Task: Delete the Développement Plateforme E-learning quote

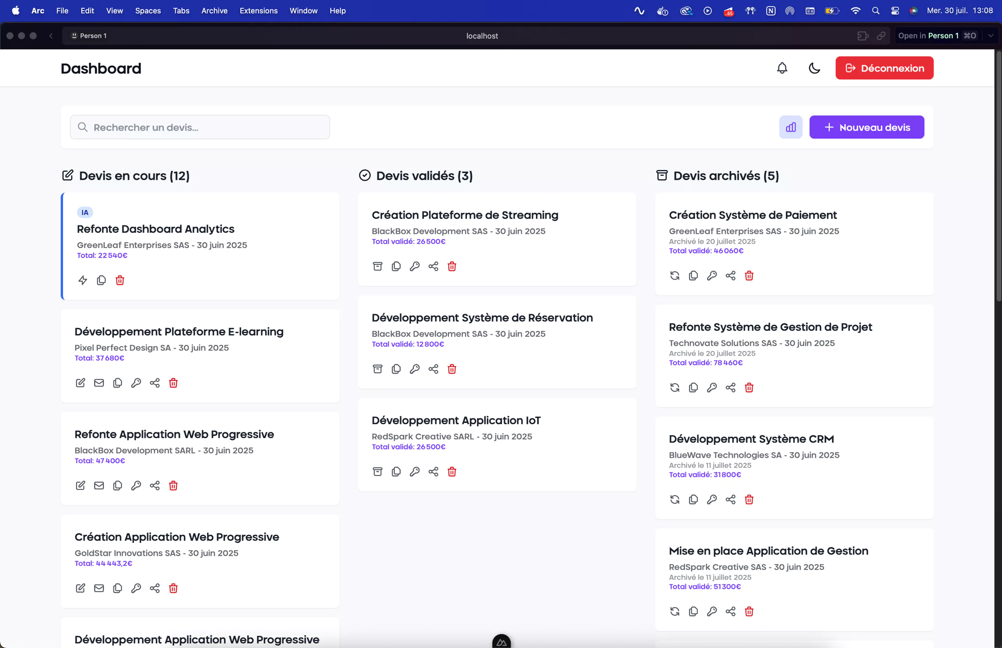Action: coord(173,383)
